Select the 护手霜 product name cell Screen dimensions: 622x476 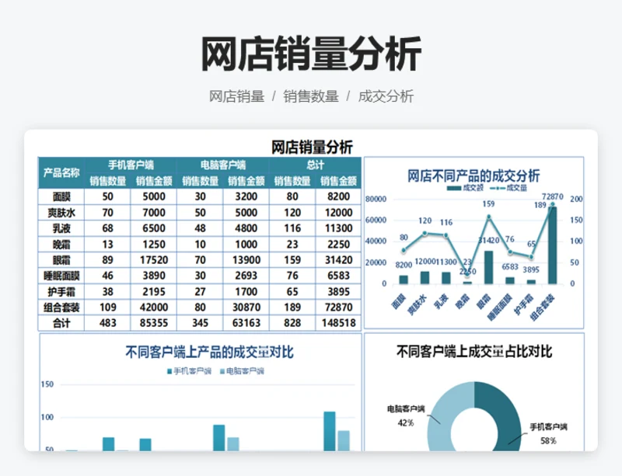pyautogui.click(x=61, y=292)
